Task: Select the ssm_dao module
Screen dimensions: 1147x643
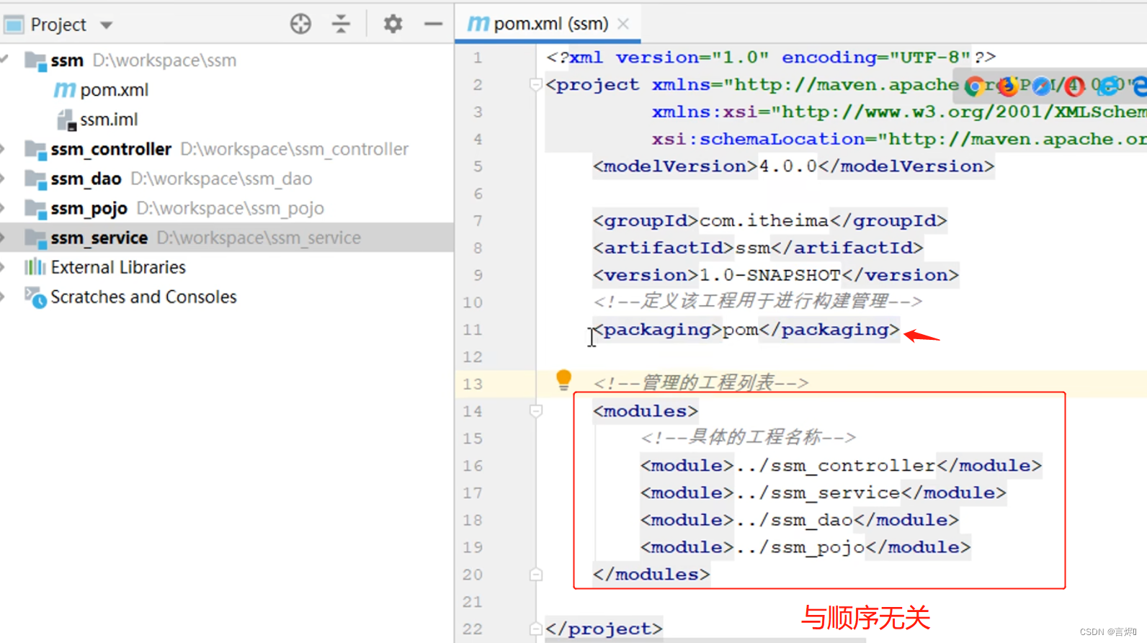Action: pos(86,179)
